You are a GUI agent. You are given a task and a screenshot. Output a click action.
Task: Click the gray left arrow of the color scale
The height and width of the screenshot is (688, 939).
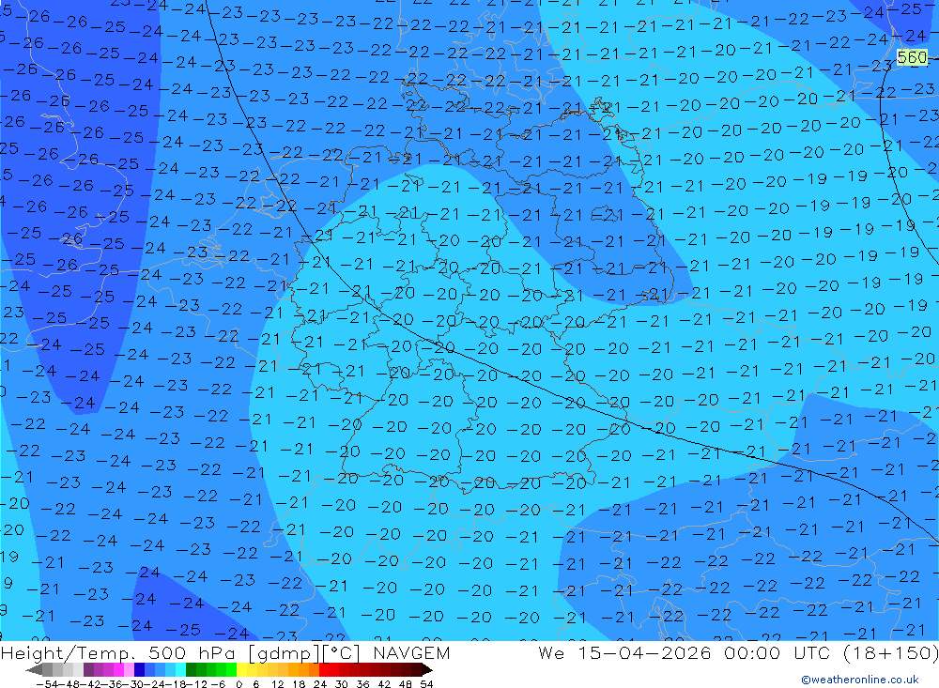(35, 670)
